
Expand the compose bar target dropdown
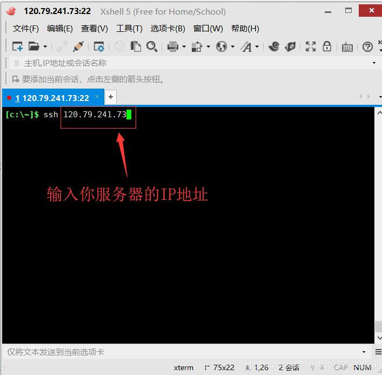pos(364,352)
